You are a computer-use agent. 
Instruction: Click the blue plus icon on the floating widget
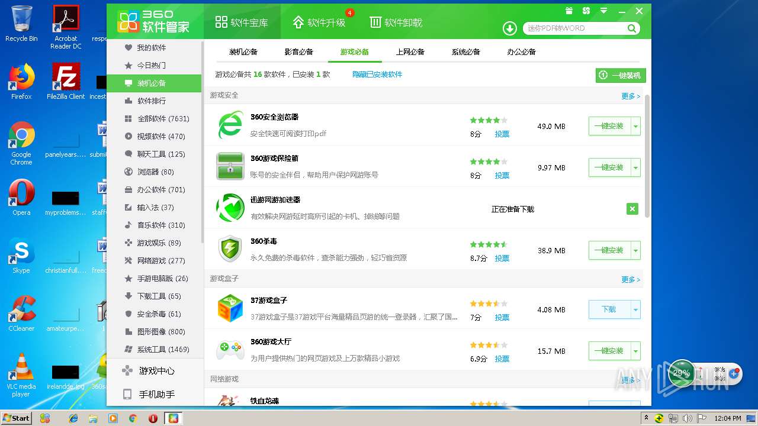tap(734, 373)
